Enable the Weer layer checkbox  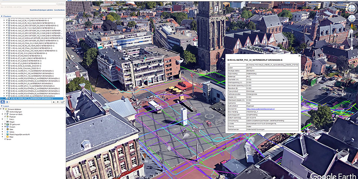point(5,129)
